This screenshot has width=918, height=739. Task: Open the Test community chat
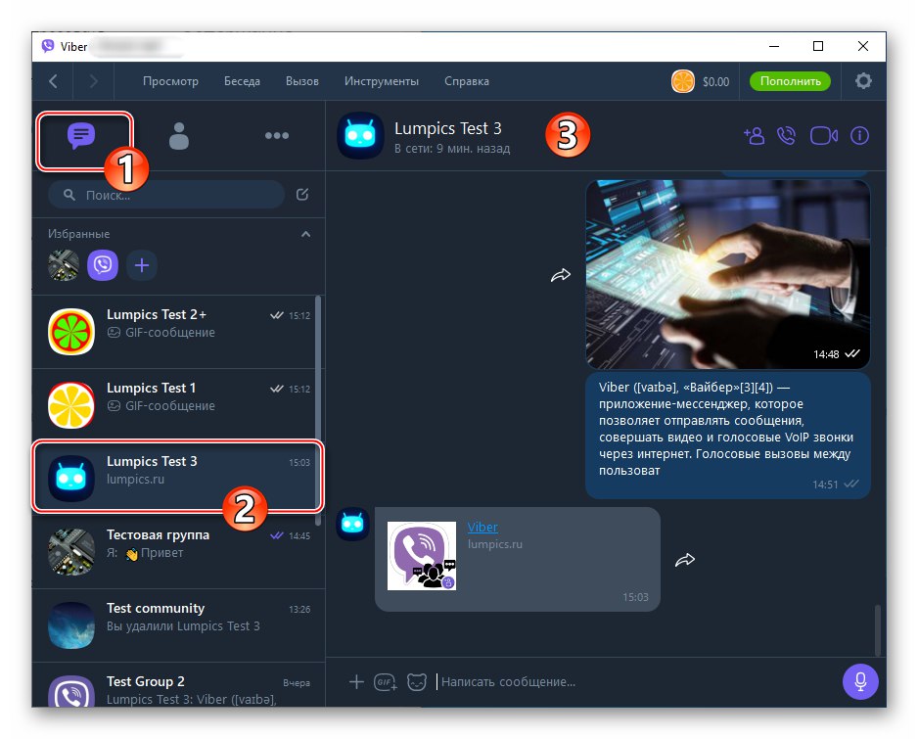tap(178, 625)
